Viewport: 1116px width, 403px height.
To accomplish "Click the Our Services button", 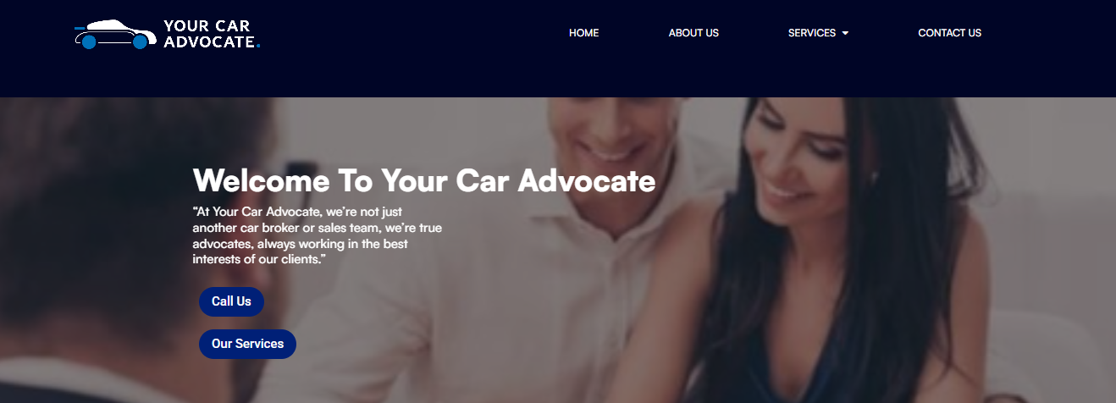I will click(247, 344).
